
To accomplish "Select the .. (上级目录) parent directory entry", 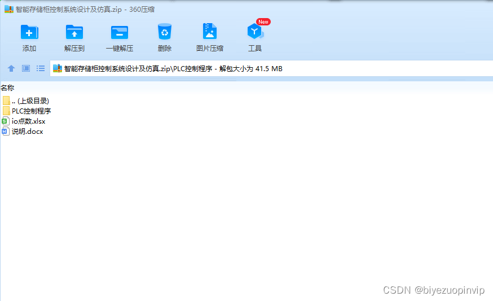I will tap(30, 101).
